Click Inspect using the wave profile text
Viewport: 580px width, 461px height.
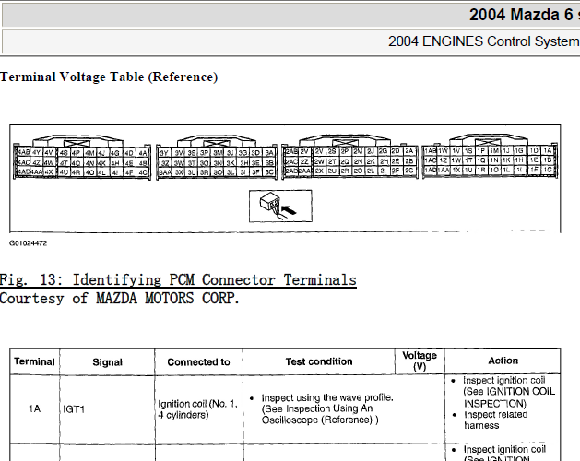coord(327,397)
